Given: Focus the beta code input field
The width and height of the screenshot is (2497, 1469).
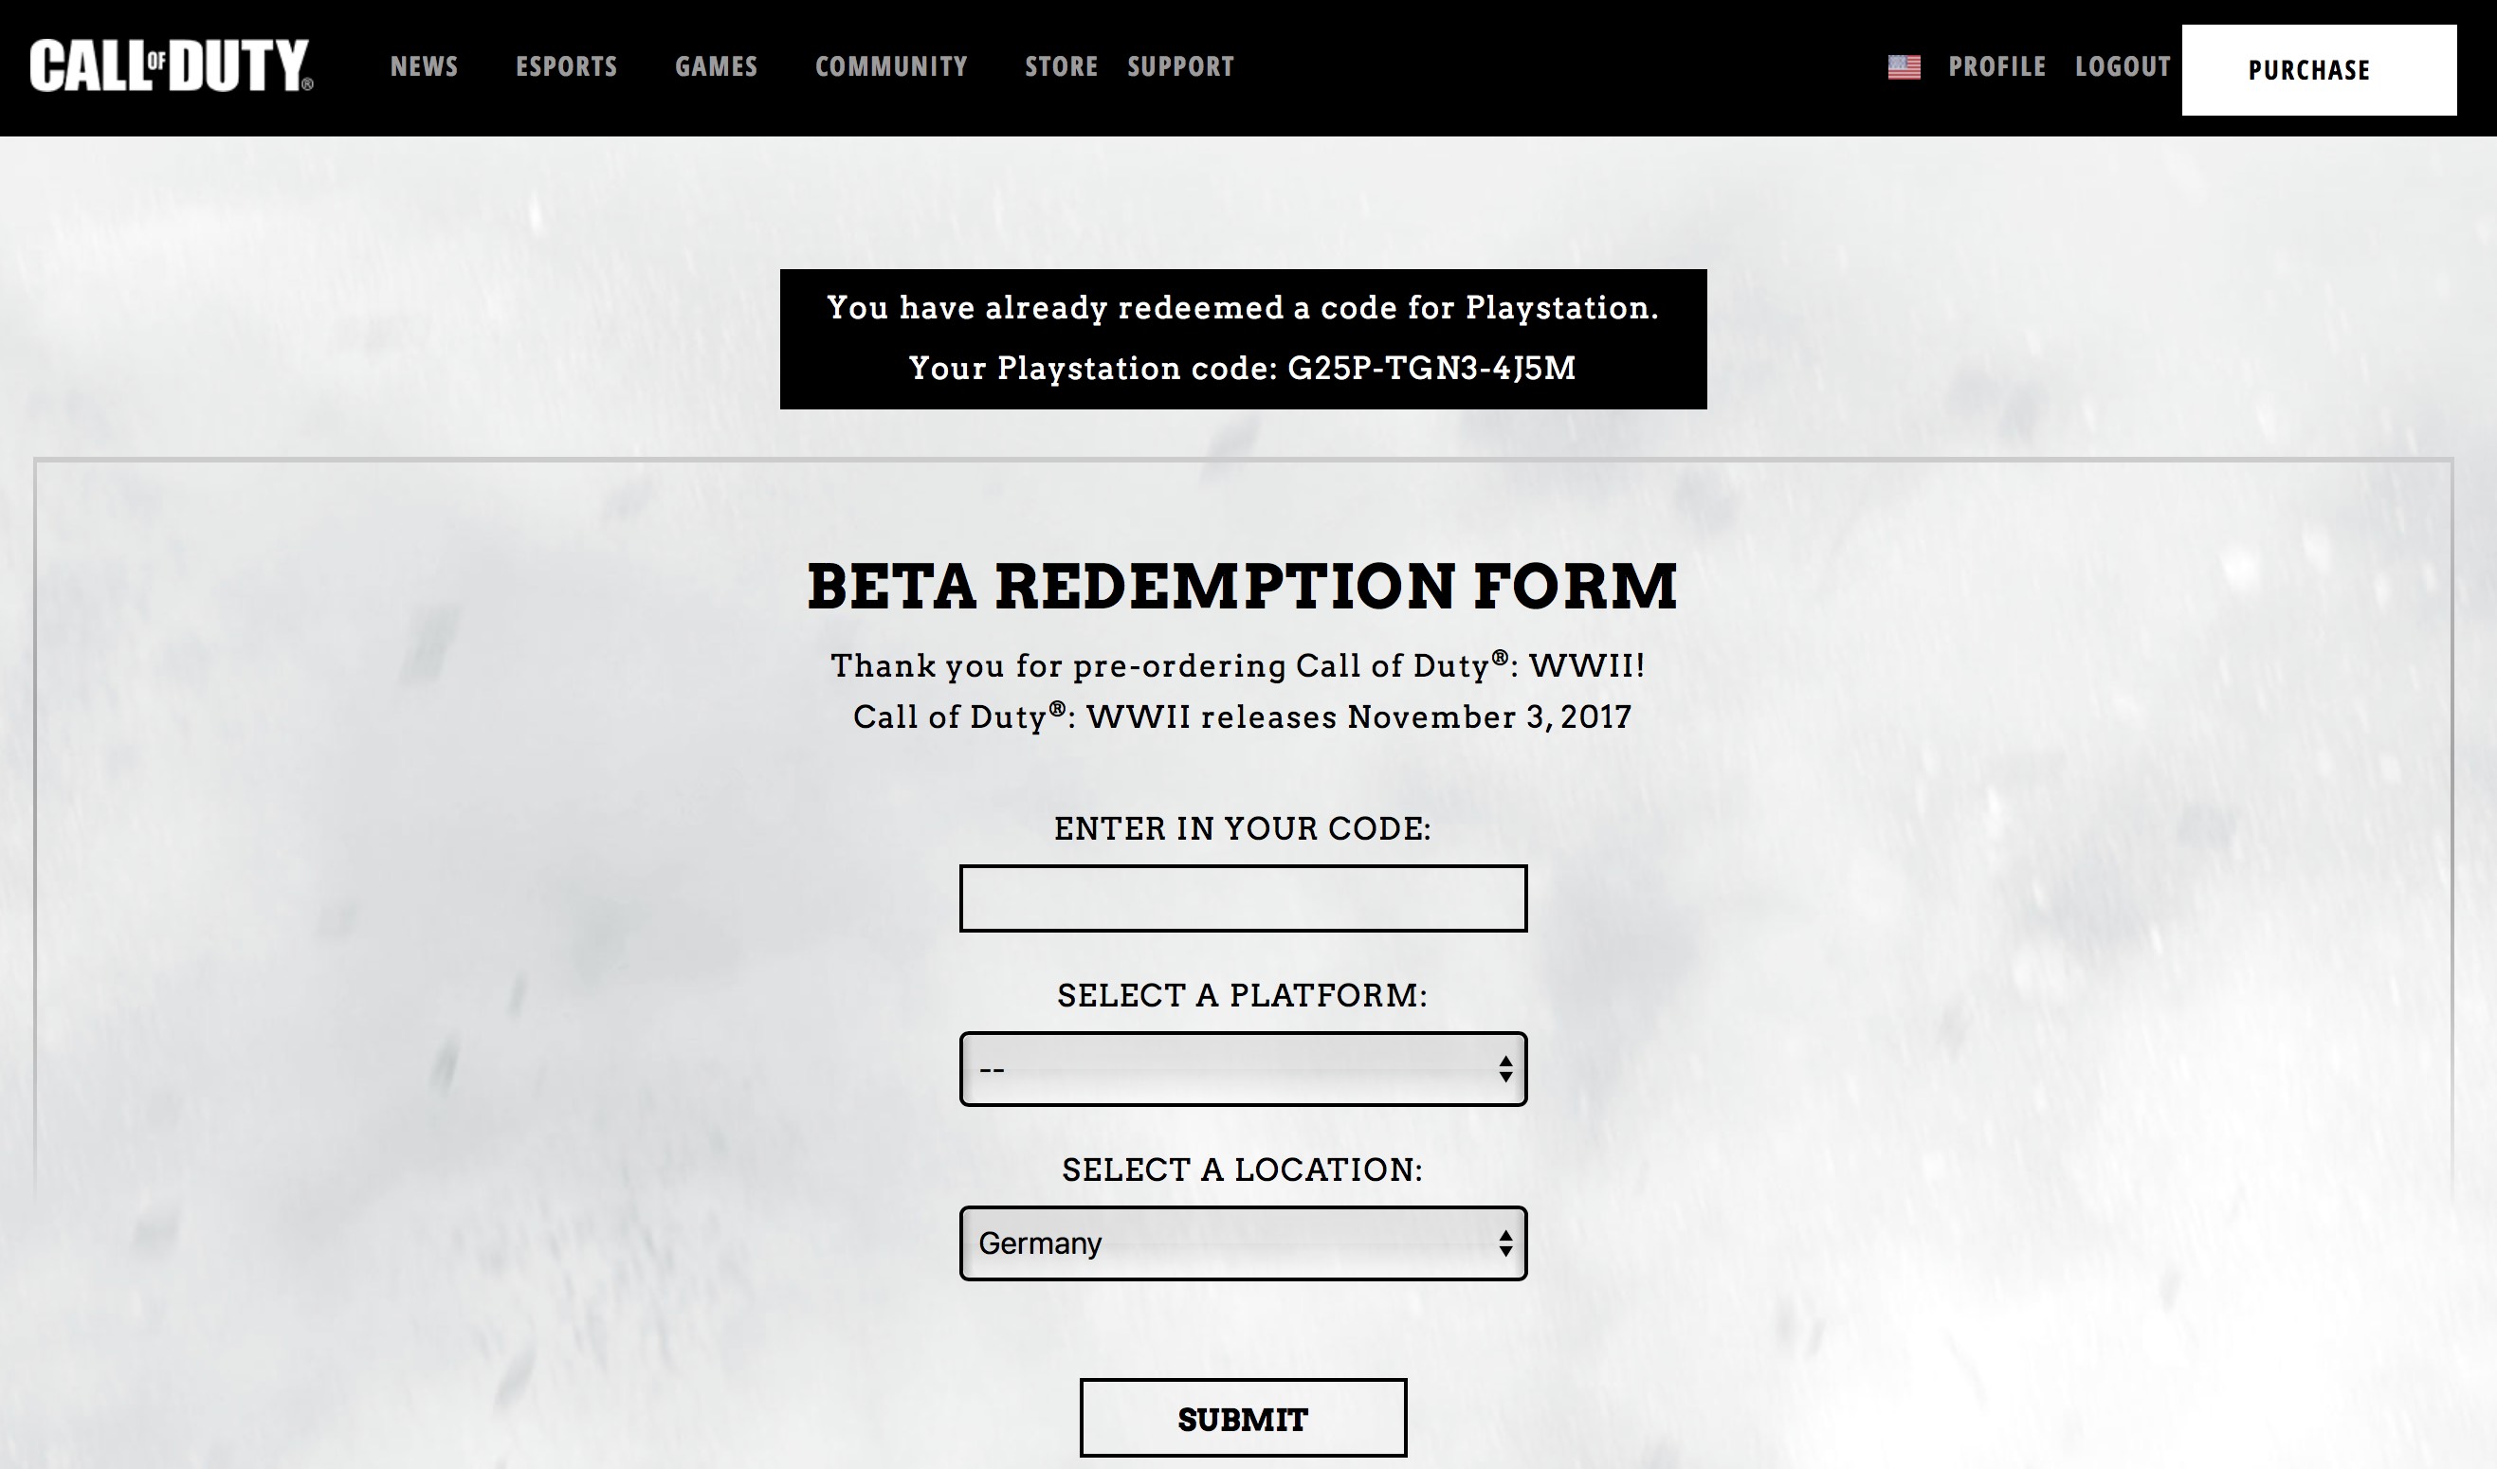Looking at the screenshot, I should click(x=1243, y=898).
